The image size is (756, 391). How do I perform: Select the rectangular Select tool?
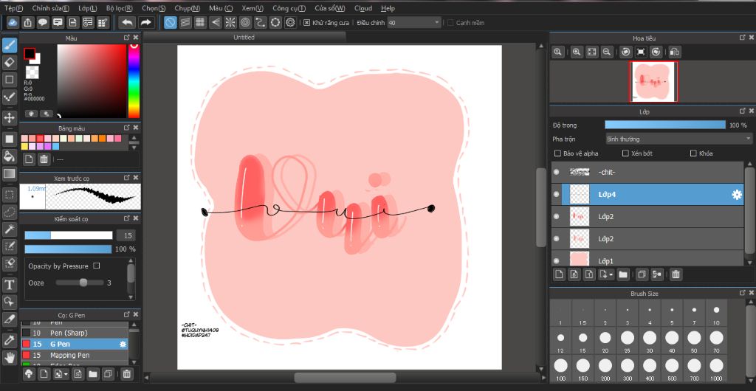click(x=9, y=195)
